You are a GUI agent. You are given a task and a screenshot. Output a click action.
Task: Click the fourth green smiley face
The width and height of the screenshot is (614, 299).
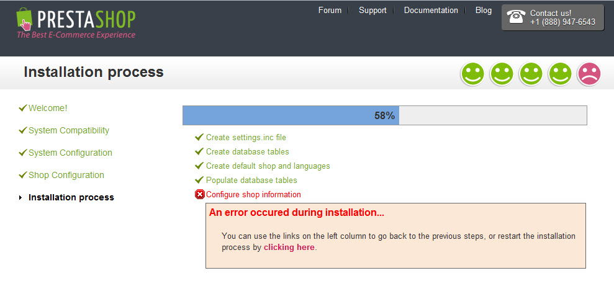pyautogui.click(x=560, y=74)
